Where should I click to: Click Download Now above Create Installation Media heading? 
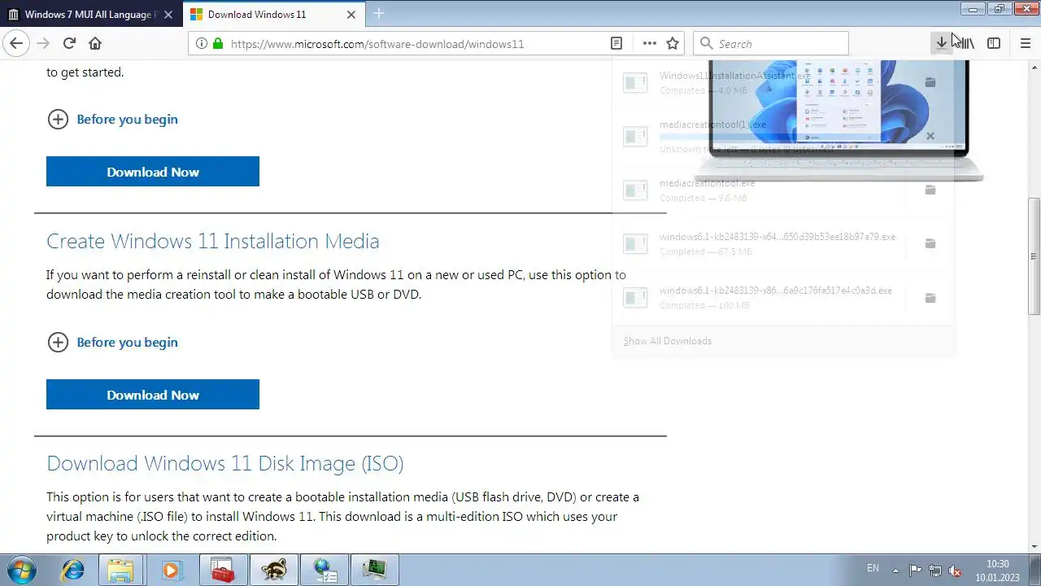153,172
